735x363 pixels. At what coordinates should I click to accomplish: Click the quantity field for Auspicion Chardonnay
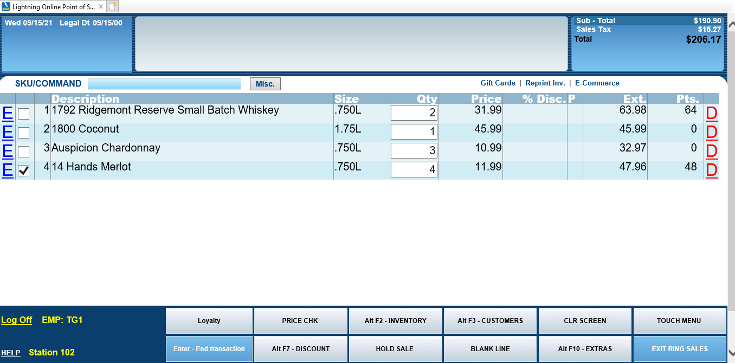tap(414, 150)
